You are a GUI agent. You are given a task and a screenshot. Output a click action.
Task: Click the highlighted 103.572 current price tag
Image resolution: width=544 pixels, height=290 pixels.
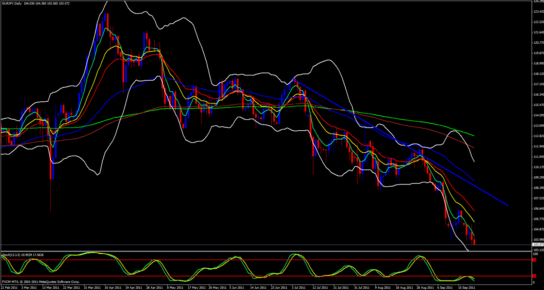coord(538,245)
